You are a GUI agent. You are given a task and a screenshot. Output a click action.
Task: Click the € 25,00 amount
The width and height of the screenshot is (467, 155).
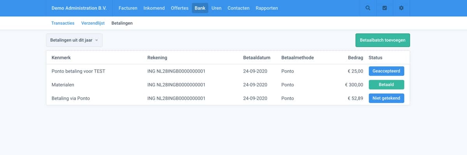pos(355,71)
